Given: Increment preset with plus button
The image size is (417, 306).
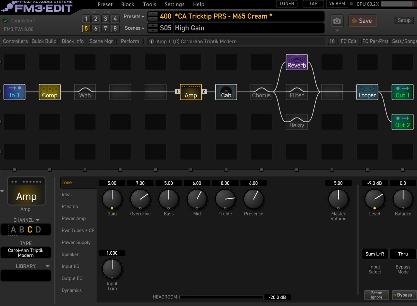Looking at the screenshot, I should [153, 14].
